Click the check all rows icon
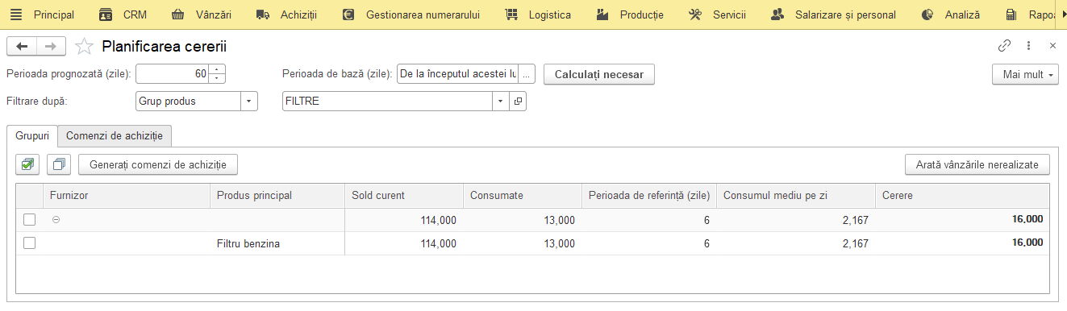This screenshot has height=311, width=1067. [x=28, y=164]
